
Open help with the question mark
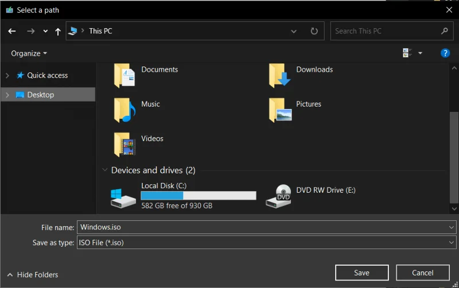(445, 53)
